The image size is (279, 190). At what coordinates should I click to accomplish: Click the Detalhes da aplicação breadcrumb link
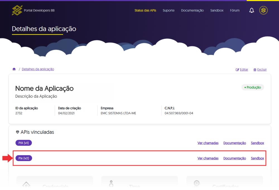click(x=38, y=69)
